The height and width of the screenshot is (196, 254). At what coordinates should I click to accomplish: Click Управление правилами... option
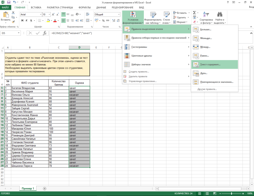[x=157, y=81]
